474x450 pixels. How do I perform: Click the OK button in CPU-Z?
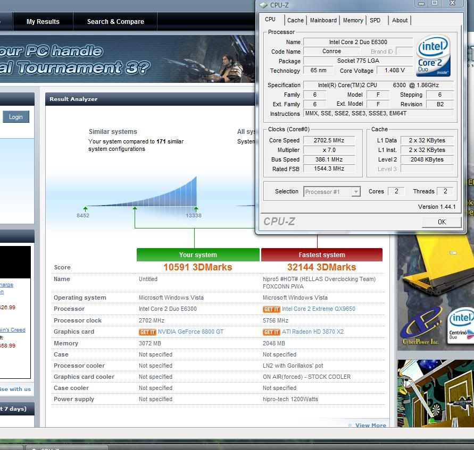click(442, 222)
